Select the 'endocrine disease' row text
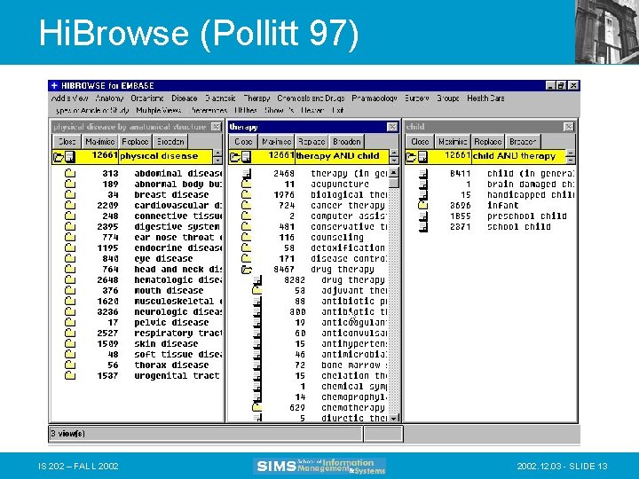The width and height of the screenshot is (639, 479). 178,247
